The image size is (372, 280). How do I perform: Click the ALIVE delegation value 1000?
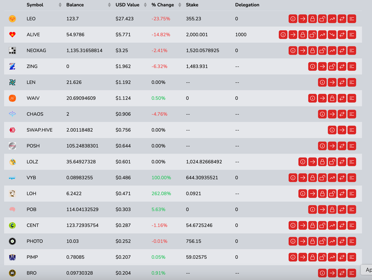click(x=241, y=35)
